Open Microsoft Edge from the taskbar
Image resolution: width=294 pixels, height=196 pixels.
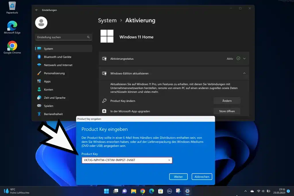[x=152, y=191]
